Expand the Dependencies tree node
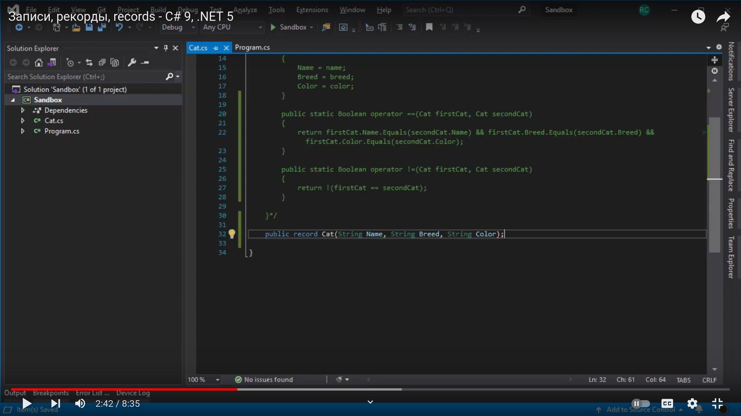 [x=23, y=110]
